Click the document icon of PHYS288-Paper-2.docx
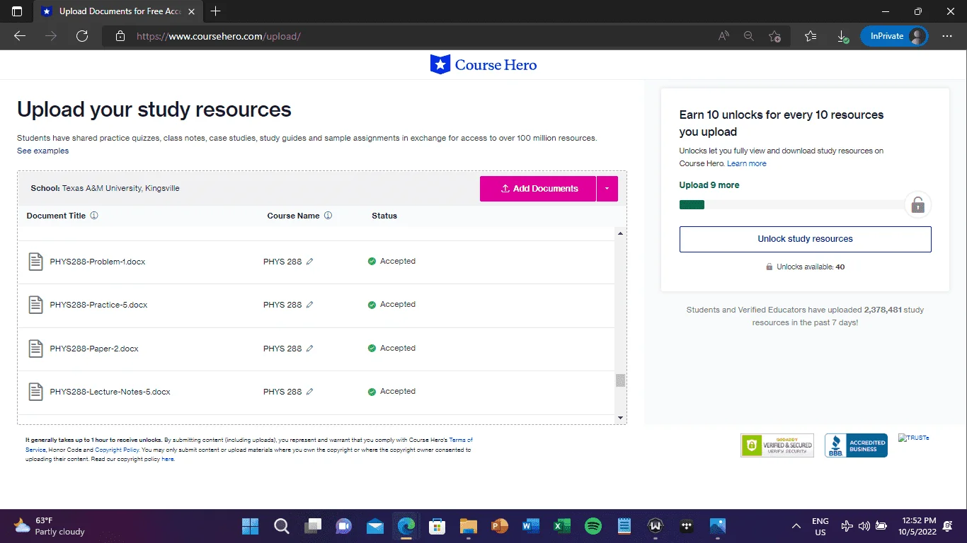The height and width of the screenshot is (543, 967). coord(35,349)
